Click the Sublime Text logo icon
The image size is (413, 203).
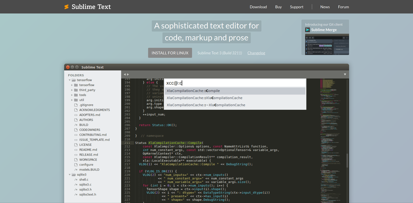point(67,7)
